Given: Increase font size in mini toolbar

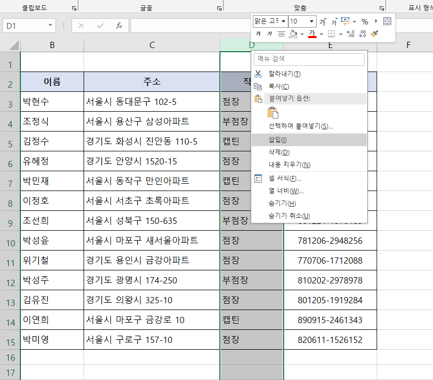Looking at the screenshot, I should [323, 21].
